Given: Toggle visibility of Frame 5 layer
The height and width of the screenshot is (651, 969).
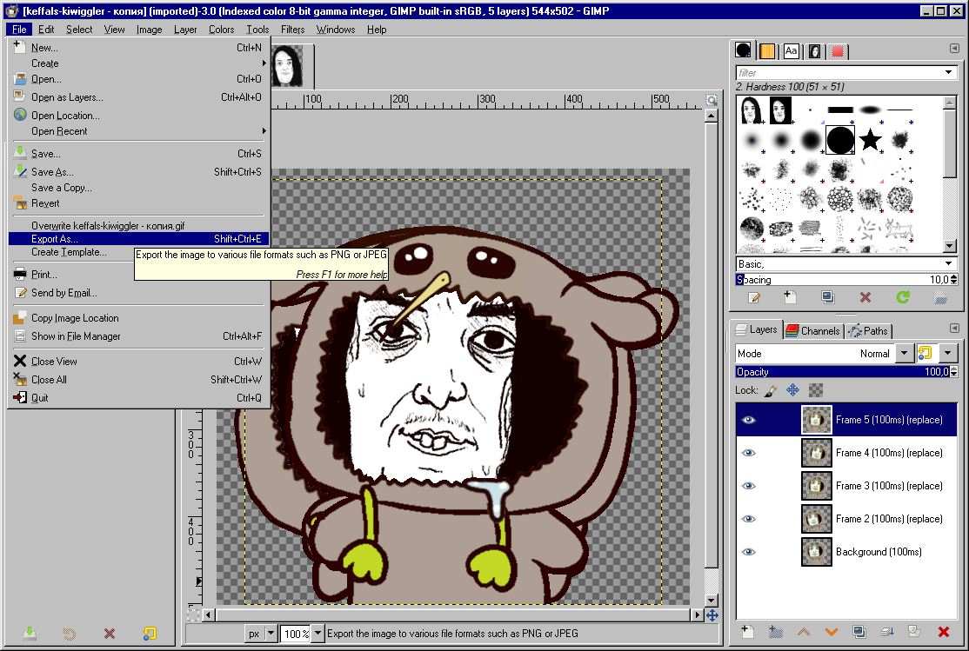Looking at the screenshot, I should 748,420.
